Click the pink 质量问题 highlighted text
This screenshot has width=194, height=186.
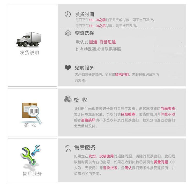coord(161,162)
